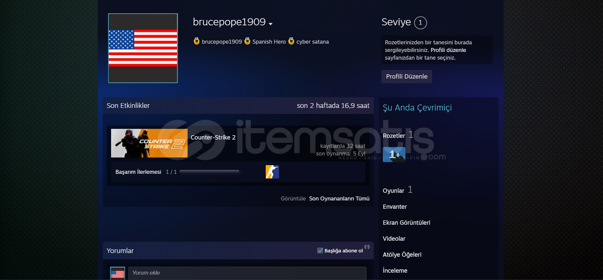The width and height of the screenshot is (603, 280).
Task: Click the small flag avatar beside comment box
Action: coord(118,273)
